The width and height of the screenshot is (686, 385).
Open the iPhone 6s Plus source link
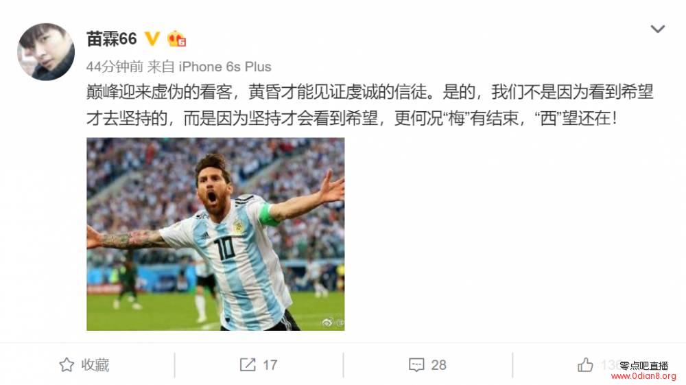(225, 67)
